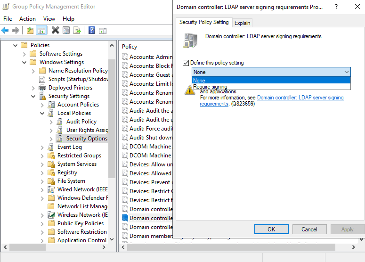
Task: Click the Group Policy Management Editor title icon
Action: [6, 7]
